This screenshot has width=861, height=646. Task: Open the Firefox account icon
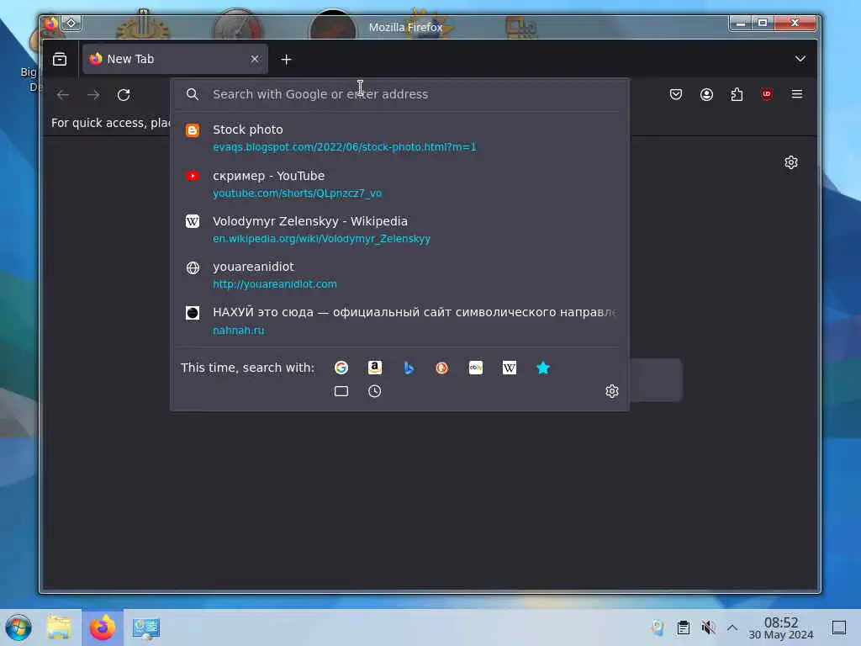tap(706, 94)
